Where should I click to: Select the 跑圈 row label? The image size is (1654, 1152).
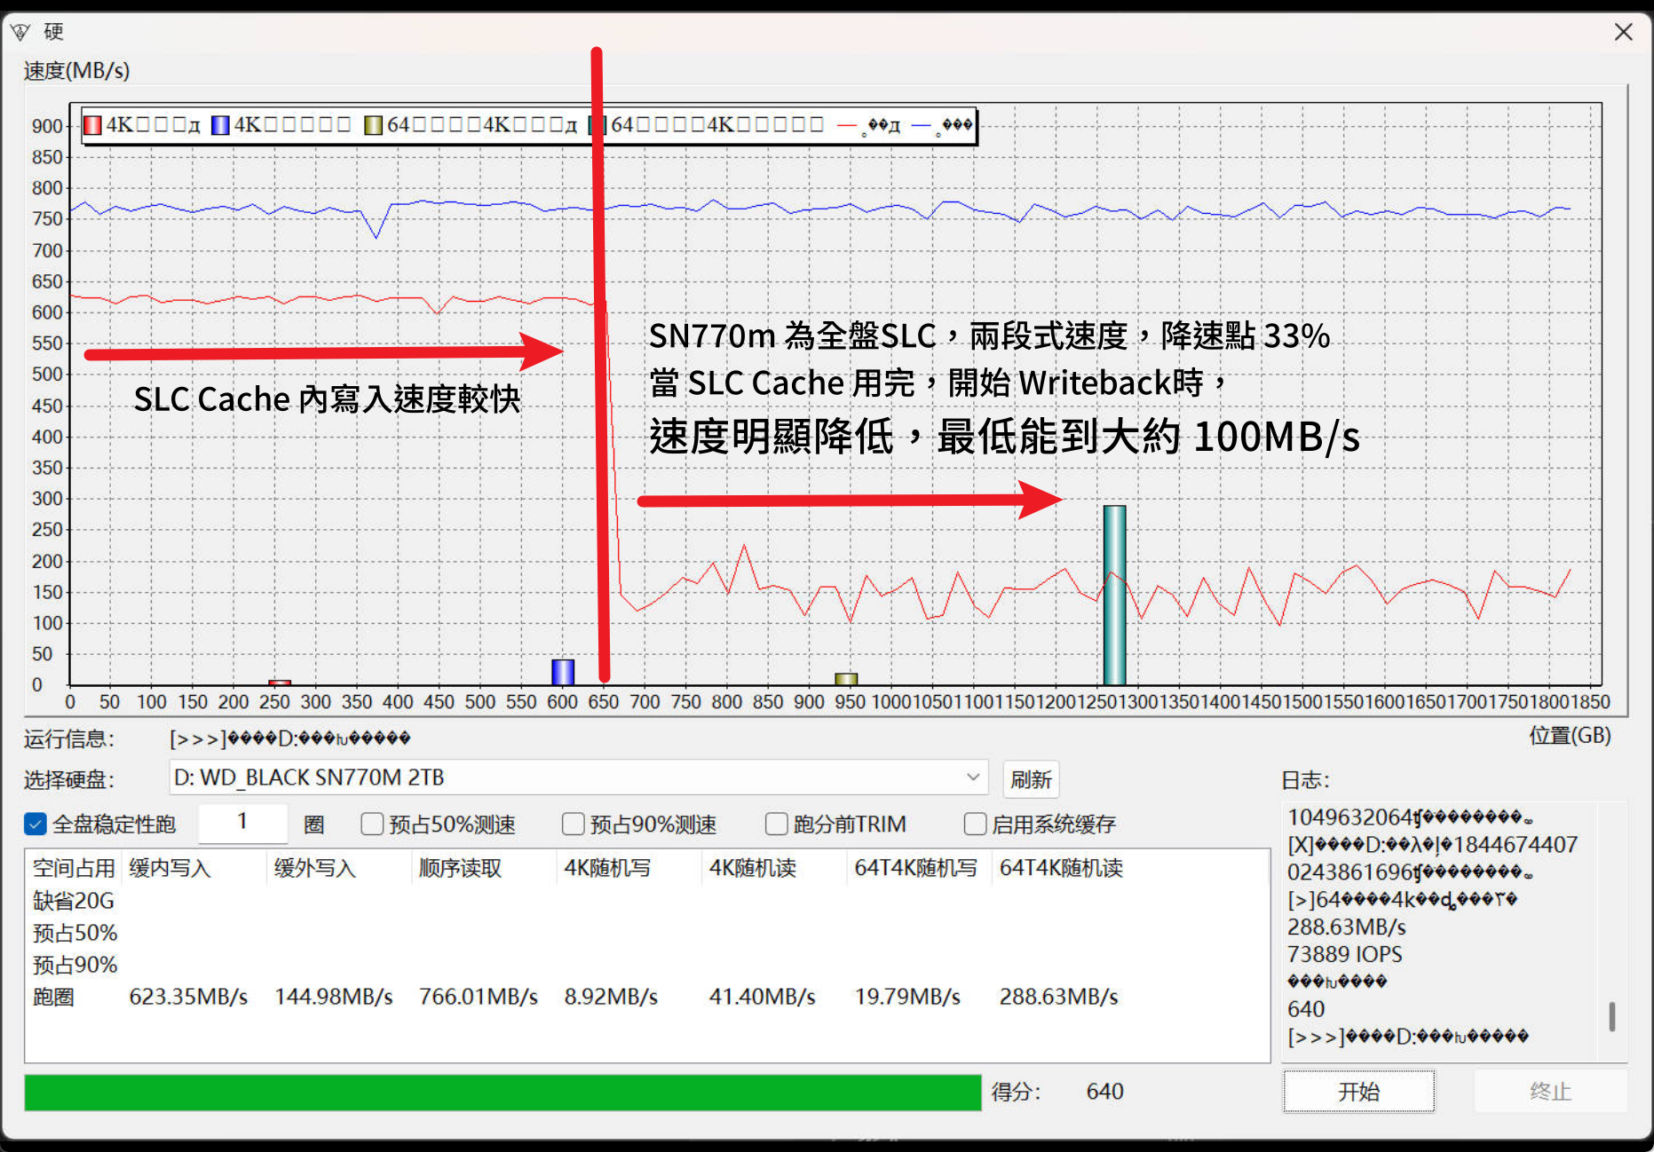pyautogui.click(x=53, y=997)
